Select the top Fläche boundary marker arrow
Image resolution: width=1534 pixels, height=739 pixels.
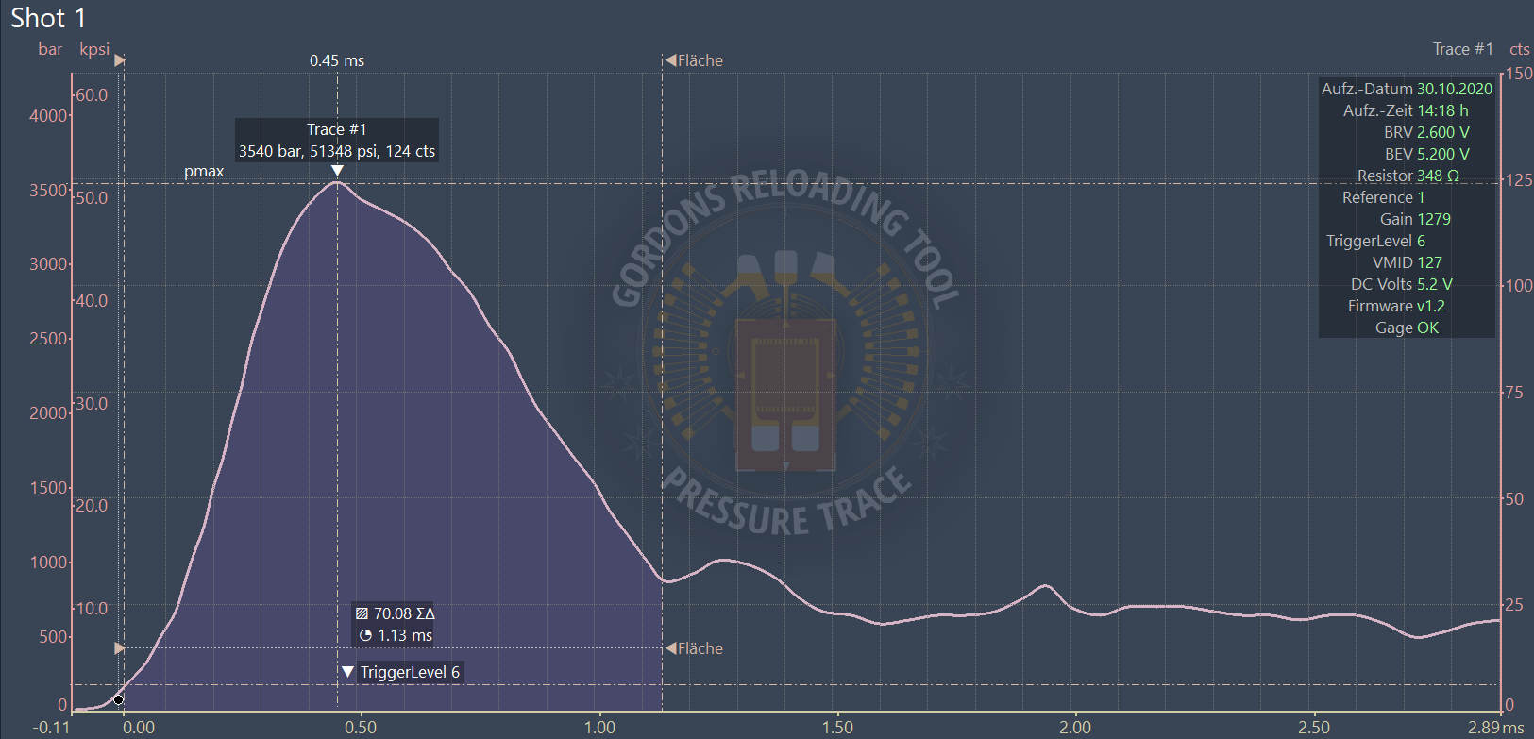coord(670,60)
